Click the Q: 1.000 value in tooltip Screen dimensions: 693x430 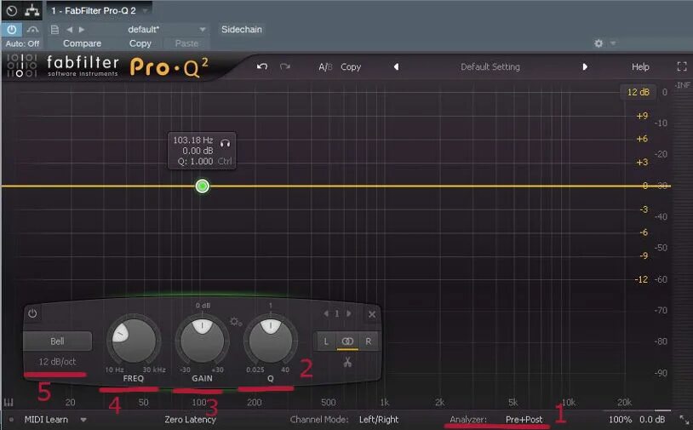(195, 161)
